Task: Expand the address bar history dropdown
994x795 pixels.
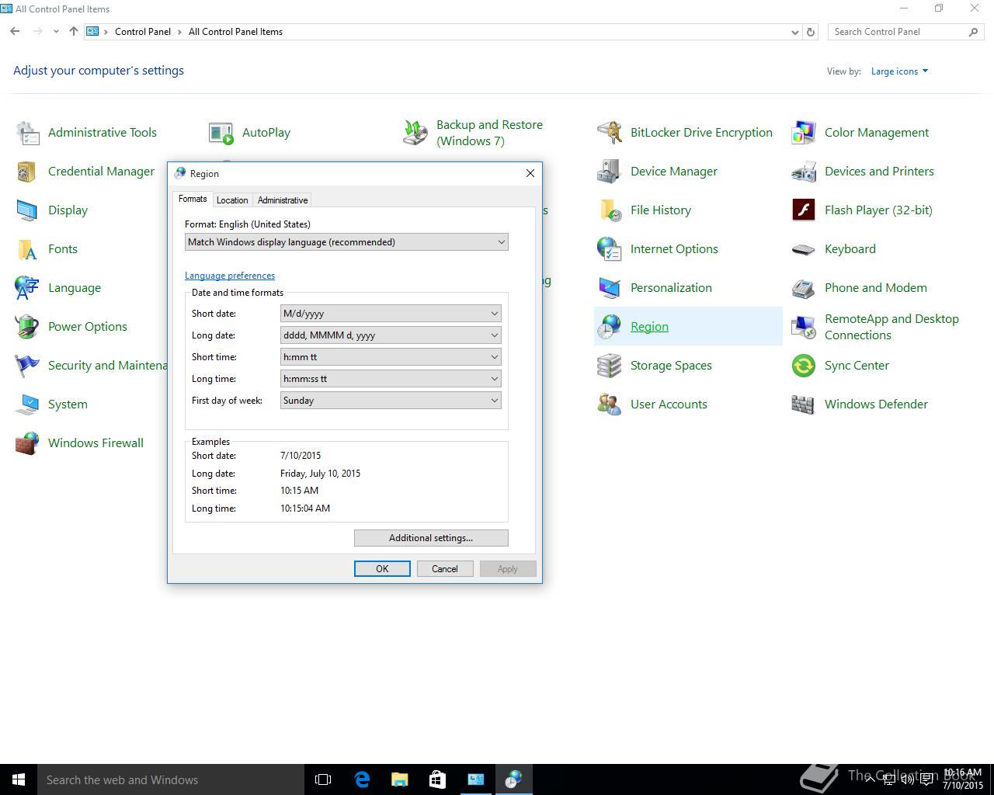Action: [794, 32]
